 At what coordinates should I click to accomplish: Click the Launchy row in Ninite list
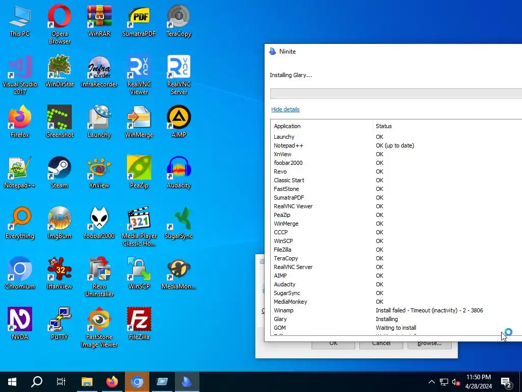click(396, 137)
